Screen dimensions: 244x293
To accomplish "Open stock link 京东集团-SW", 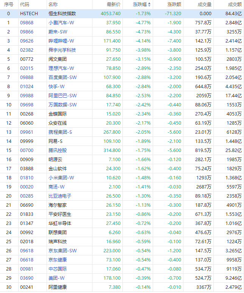I will (63, 251).
